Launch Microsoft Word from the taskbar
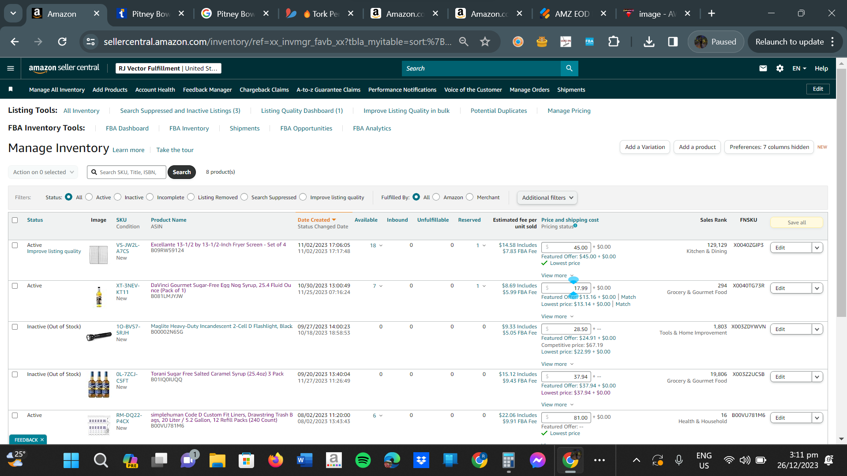The image size is (847, 476). (x=305, y=460)
